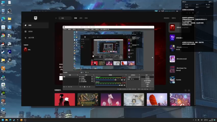This screenshot has height=122, width=217.
Task: Open Sifu from Epic quick launch sidebar
Action: (x=27, y=50)
